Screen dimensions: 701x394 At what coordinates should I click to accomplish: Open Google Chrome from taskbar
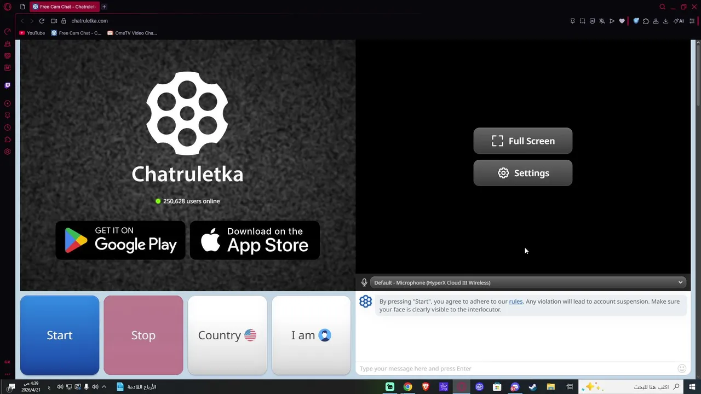coord(407,387)
